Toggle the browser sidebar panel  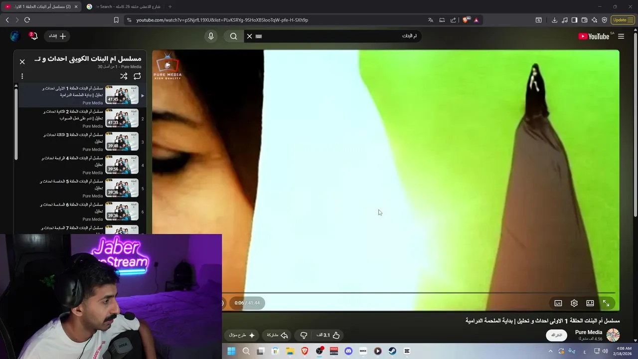pyautogui.click(x=574, y=20)
